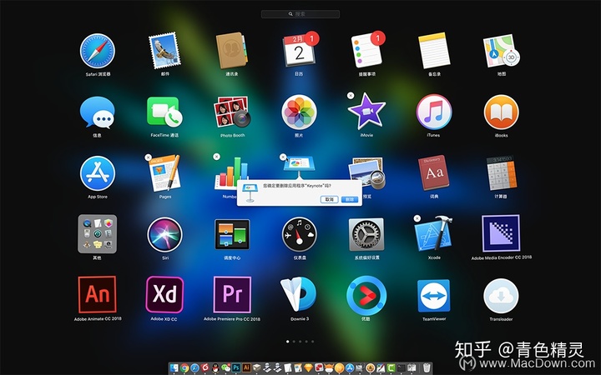This screenshot has height=375, width=601.
Task: Focus the Launchpad search field
Action: (x=300, y=14)
